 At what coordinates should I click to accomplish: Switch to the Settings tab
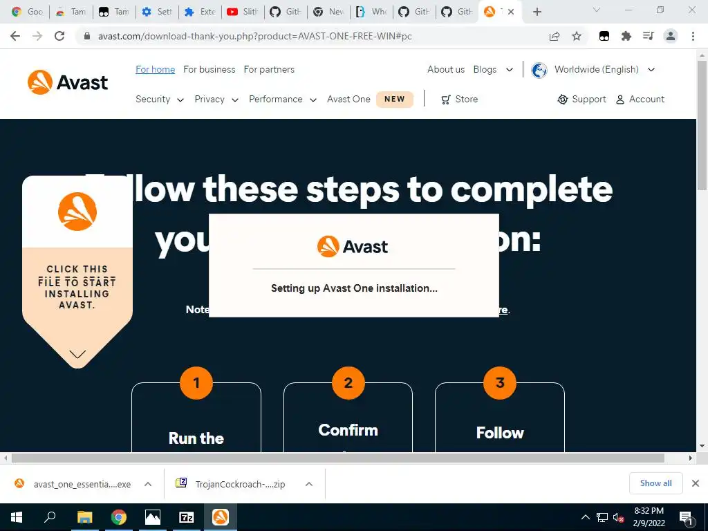[157, 12]
